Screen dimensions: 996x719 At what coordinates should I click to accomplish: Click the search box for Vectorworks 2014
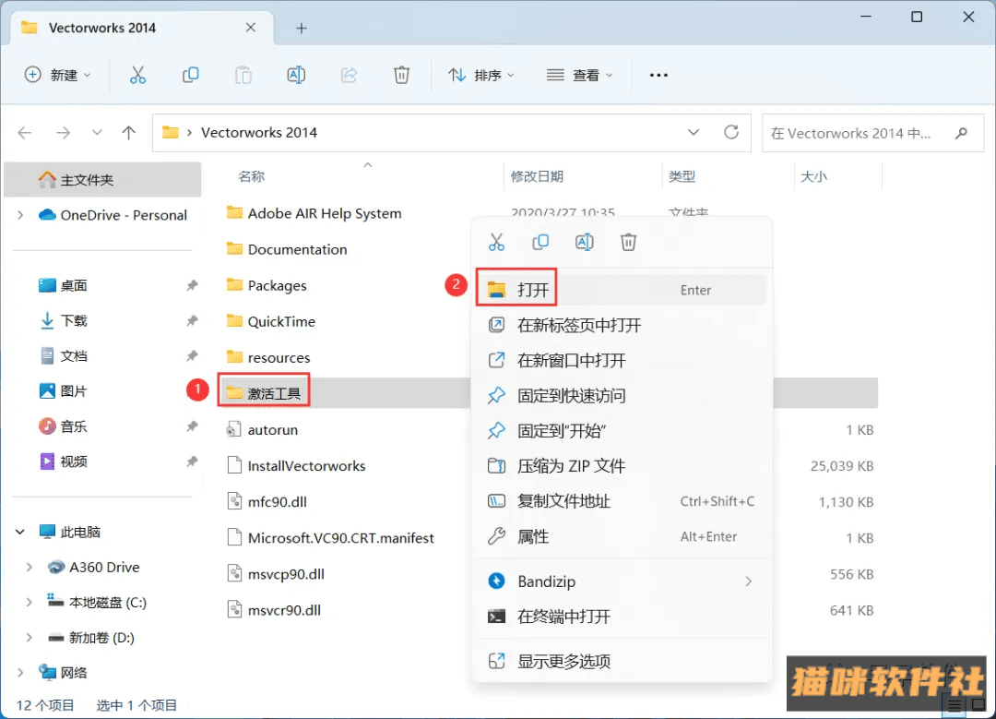(872, 133)
